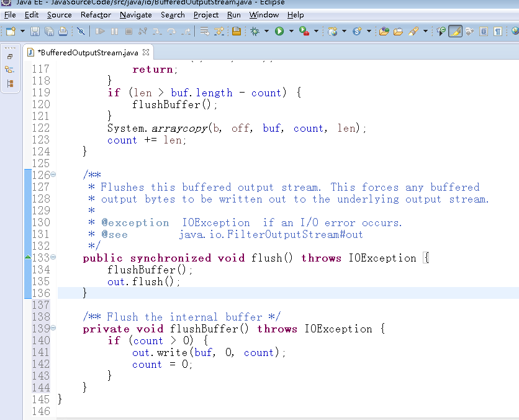Click the New wizard toolbar icon
This screenshot has width=519, height=420.
click(11, 31)
